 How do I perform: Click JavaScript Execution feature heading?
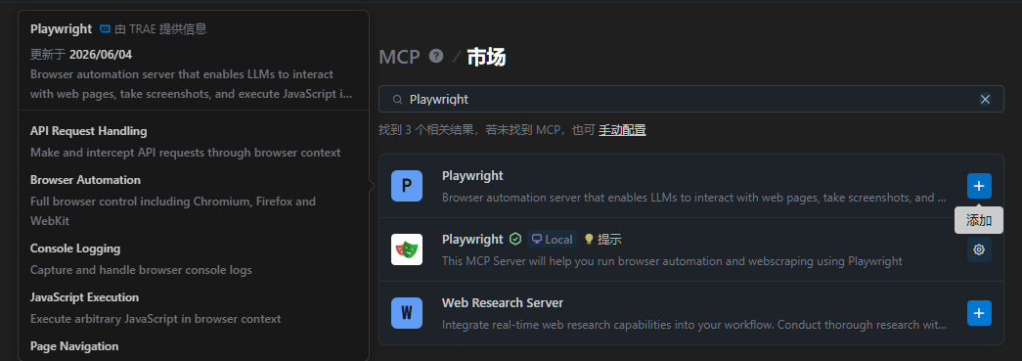[85, 297]
